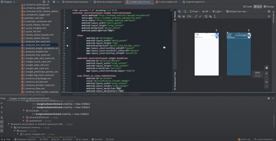Switch to Split view mode

coord(258,6)
